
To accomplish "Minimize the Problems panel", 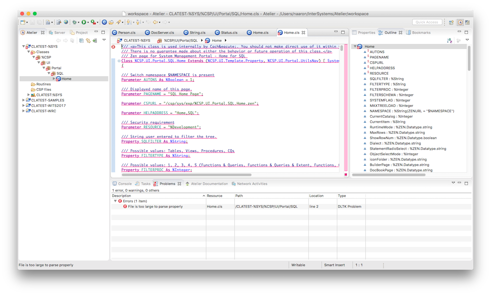I will [459, 183].
